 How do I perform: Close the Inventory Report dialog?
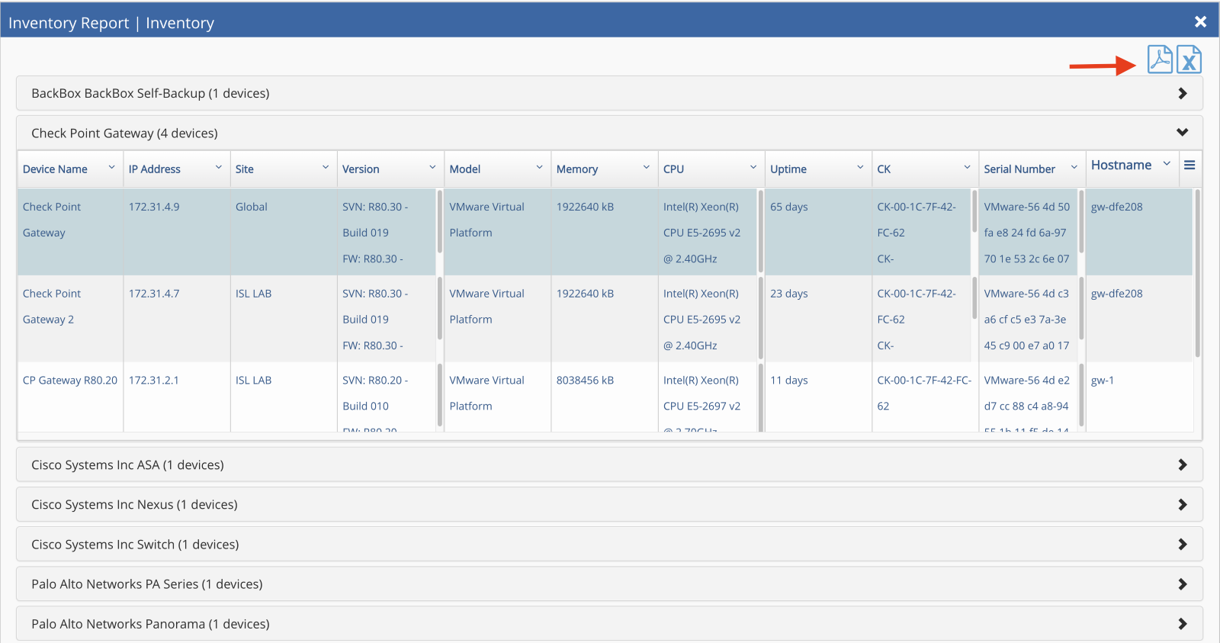[x=1200, y=21]
